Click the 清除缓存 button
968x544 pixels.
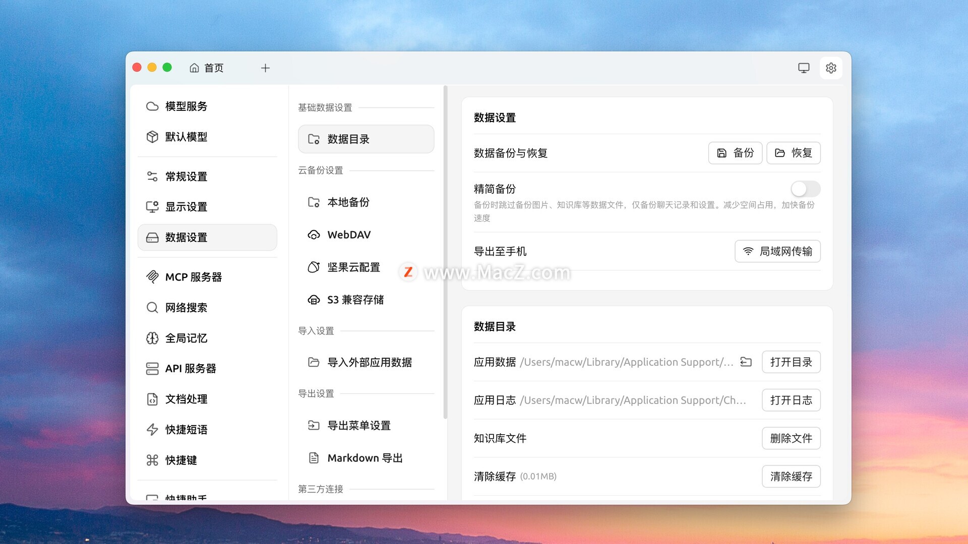[x=791, y=477]
